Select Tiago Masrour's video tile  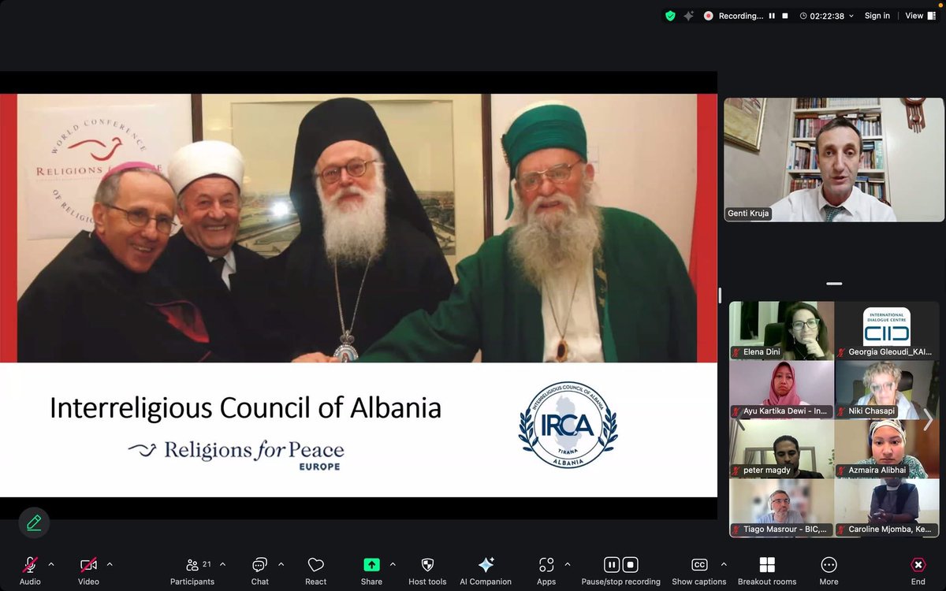click(x=781, y=508)
